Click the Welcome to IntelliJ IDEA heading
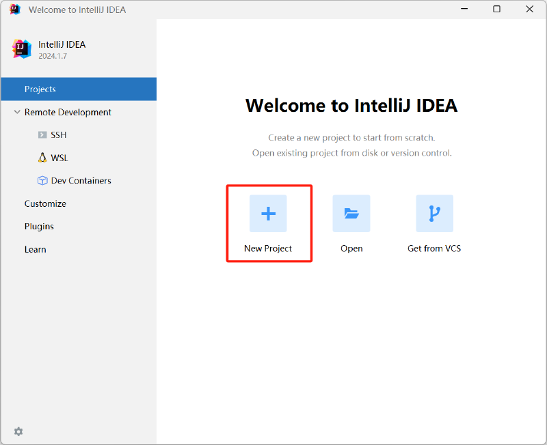This screenshot has height=445, width=547. [x=351, y=106]
